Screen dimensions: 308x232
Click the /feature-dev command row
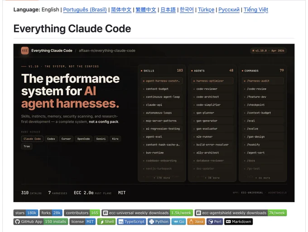[x=263, y=97]
